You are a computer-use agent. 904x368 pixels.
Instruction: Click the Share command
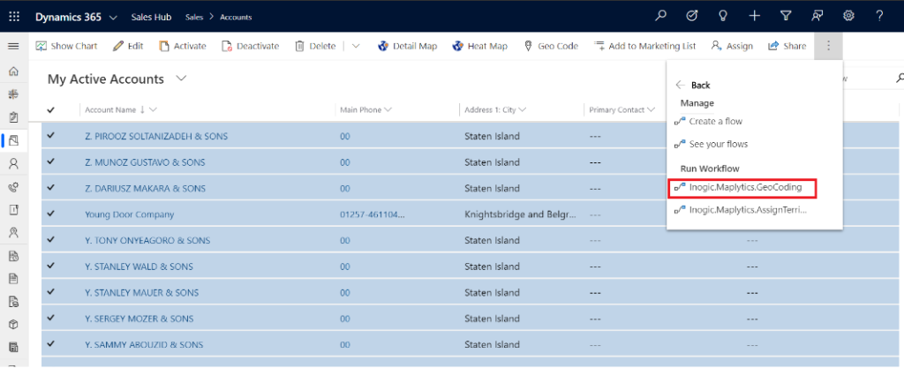click(787, 46)
